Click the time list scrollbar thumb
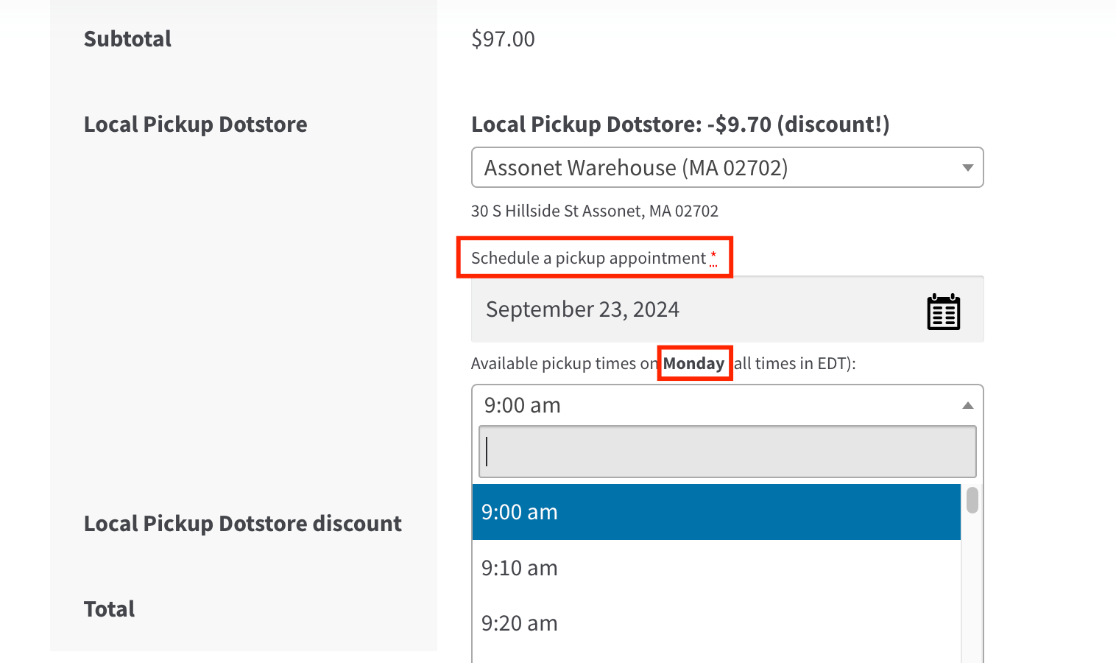This screenshot has height=663, width=1116. pyautogui.click(x=972, y=500)
